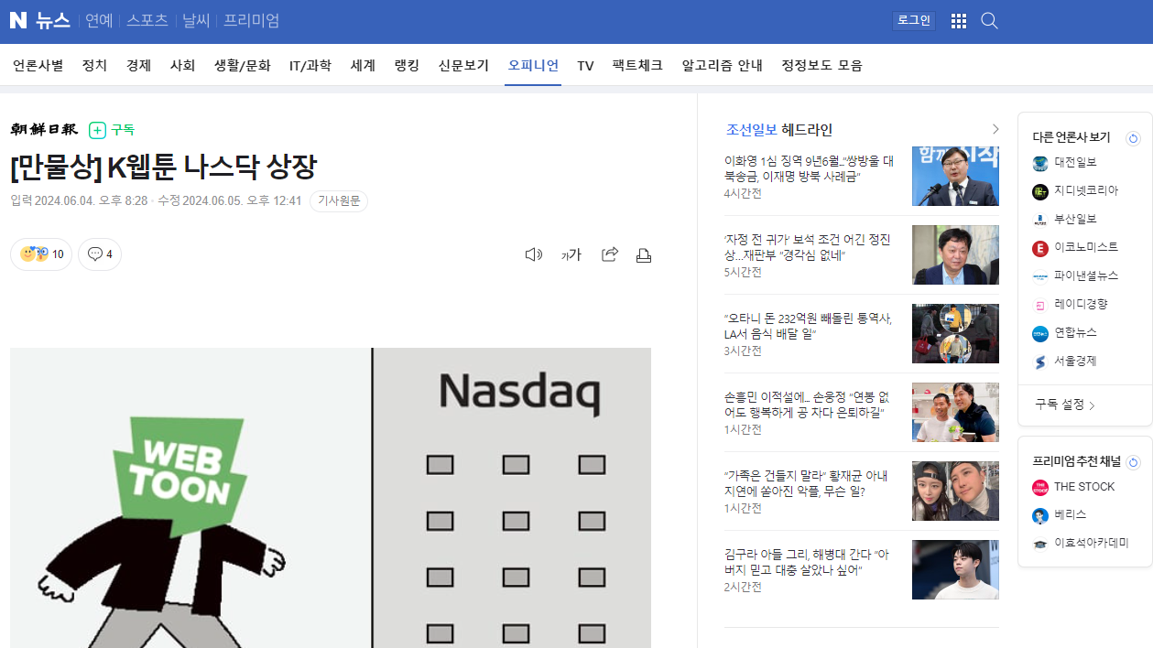Screen dimensions: 1153x648
Task: Open the apps grid menu icon
Action: (x=959, y=21)
